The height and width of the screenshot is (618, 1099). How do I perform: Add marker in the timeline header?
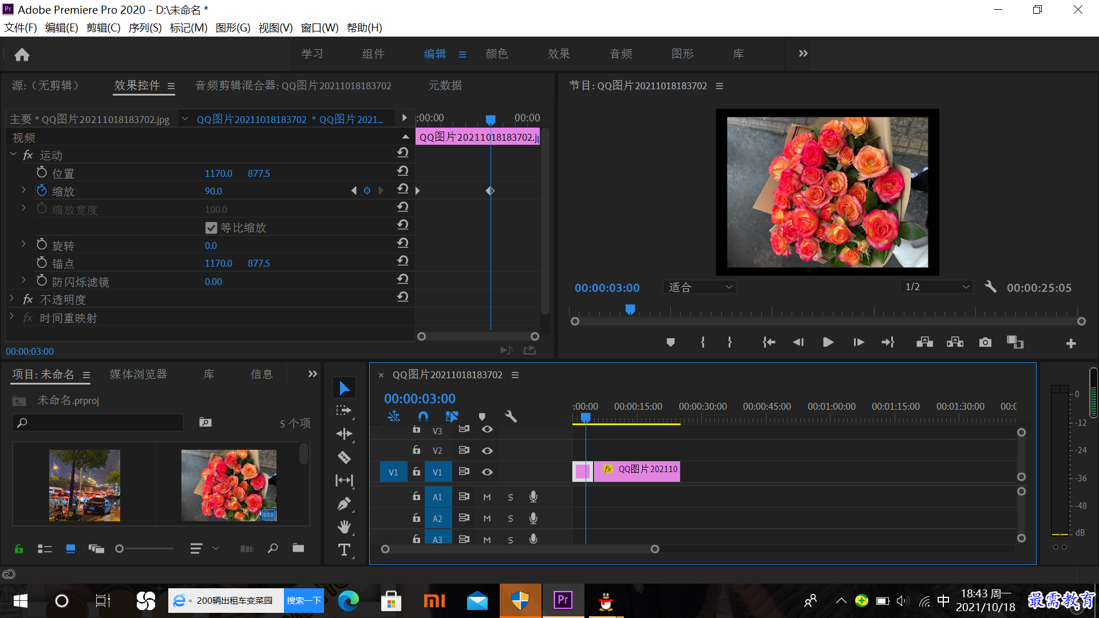(482, 417)
